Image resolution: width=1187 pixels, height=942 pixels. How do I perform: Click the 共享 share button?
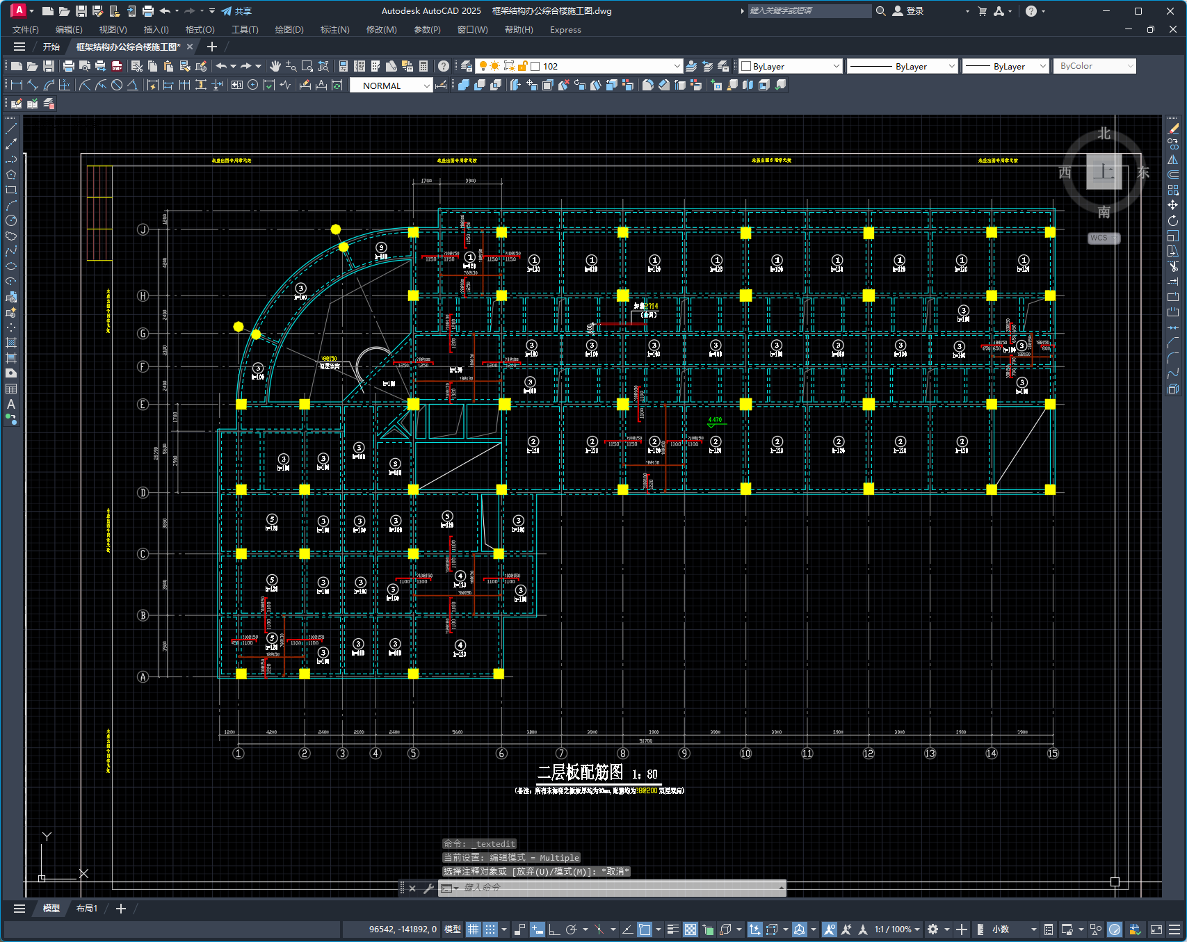coord(236,11)
